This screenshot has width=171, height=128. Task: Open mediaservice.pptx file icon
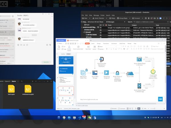coord(28,89)
